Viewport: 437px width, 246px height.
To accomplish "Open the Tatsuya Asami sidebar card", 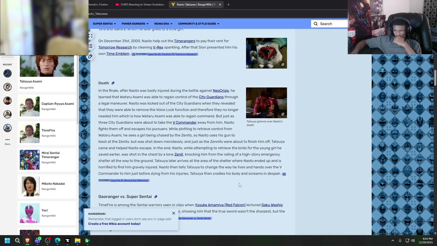I will tap(47, 73).
